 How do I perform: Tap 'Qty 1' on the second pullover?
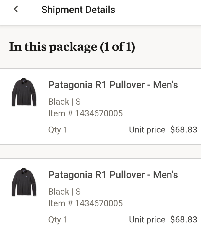(58, 220)
